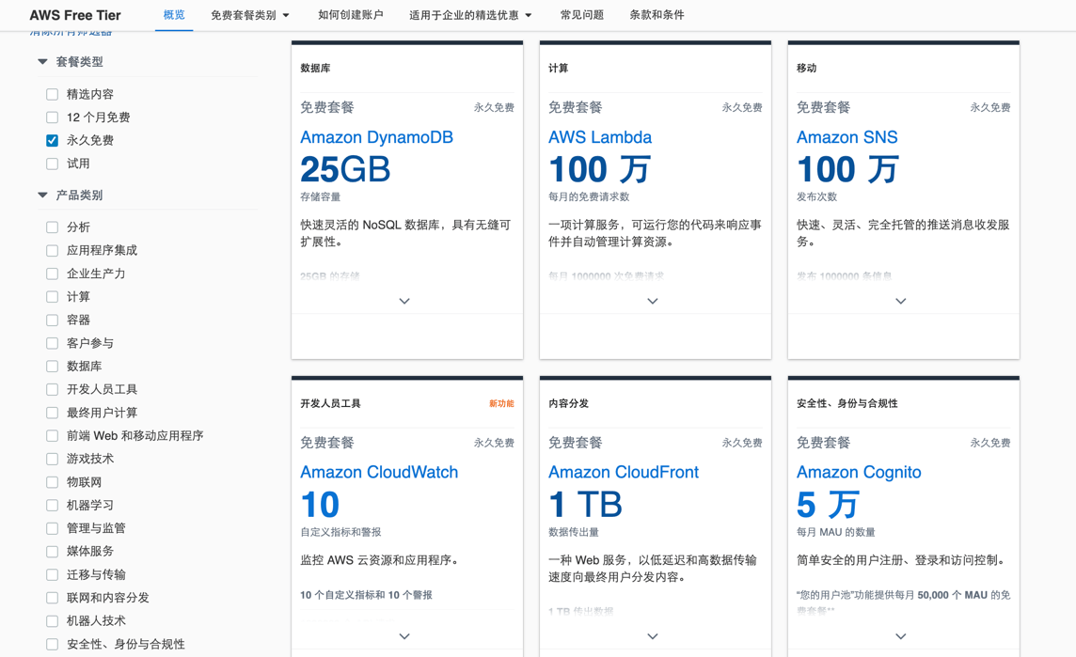Expand the AWS Lambda card details chevron

[653, 302]
